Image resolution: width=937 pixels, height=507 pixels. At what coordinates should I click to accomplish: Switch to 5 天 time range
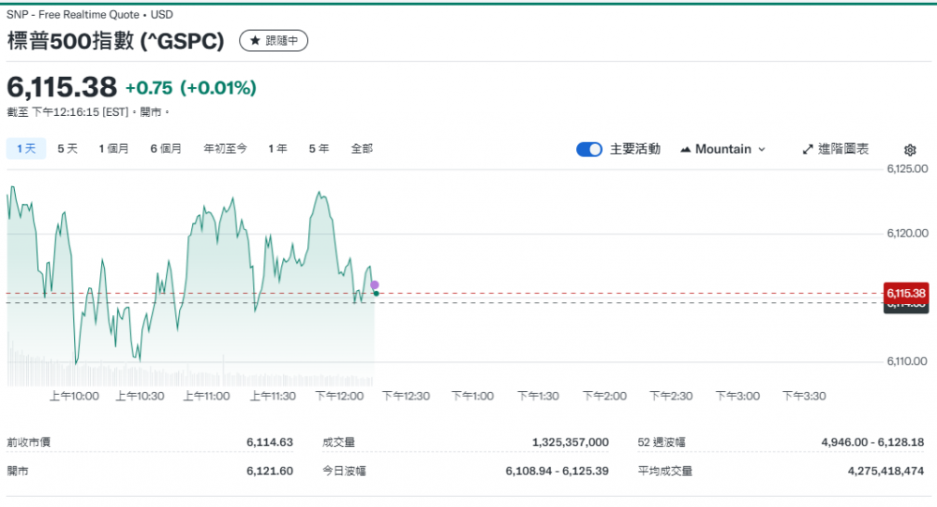67,149
